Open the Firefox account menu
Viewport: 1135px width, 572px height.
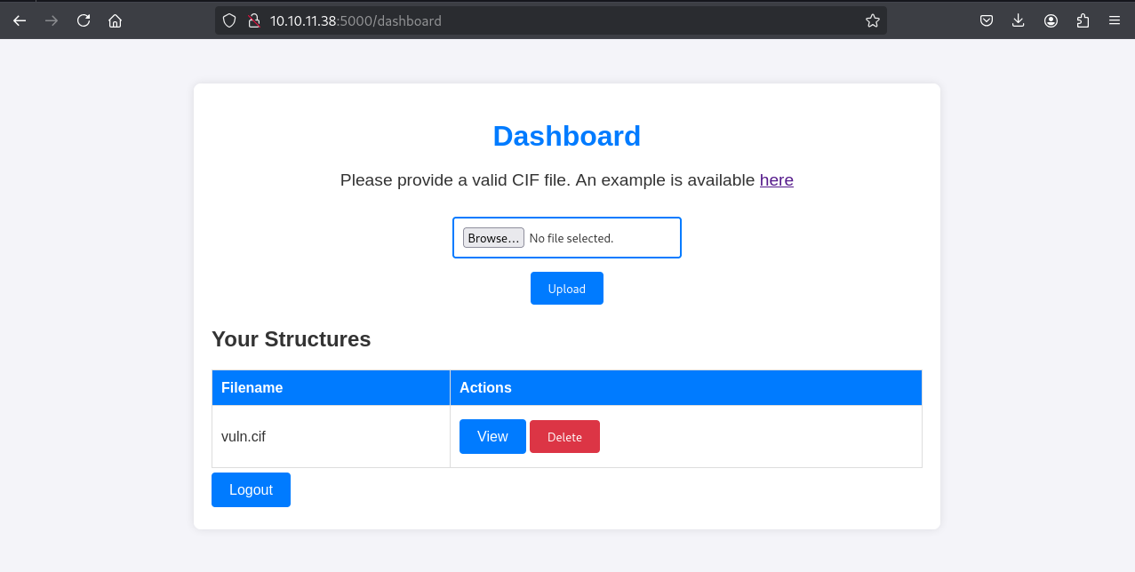(x=1051, y=20)
